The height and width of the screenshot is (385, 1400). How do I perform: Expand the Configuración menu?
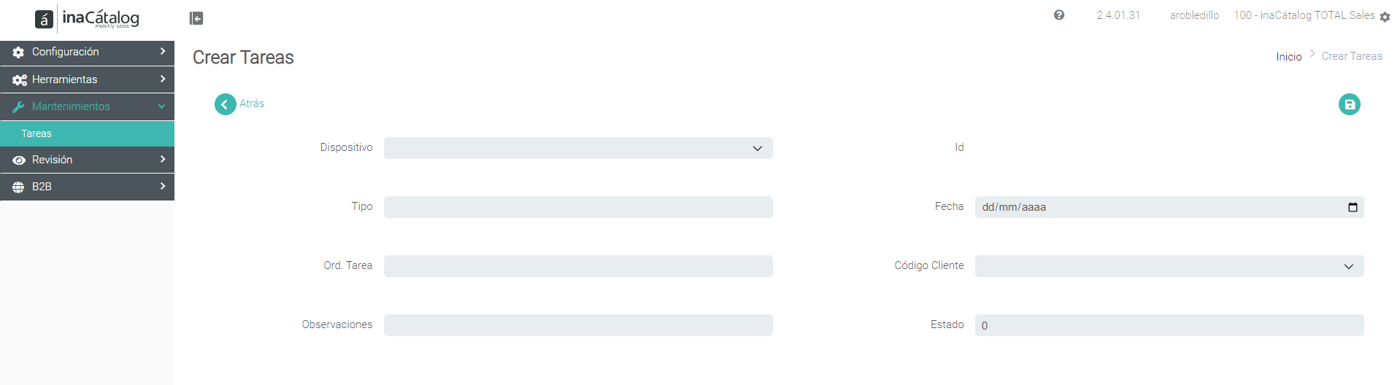pyautogui.click(x=88, y=52)
